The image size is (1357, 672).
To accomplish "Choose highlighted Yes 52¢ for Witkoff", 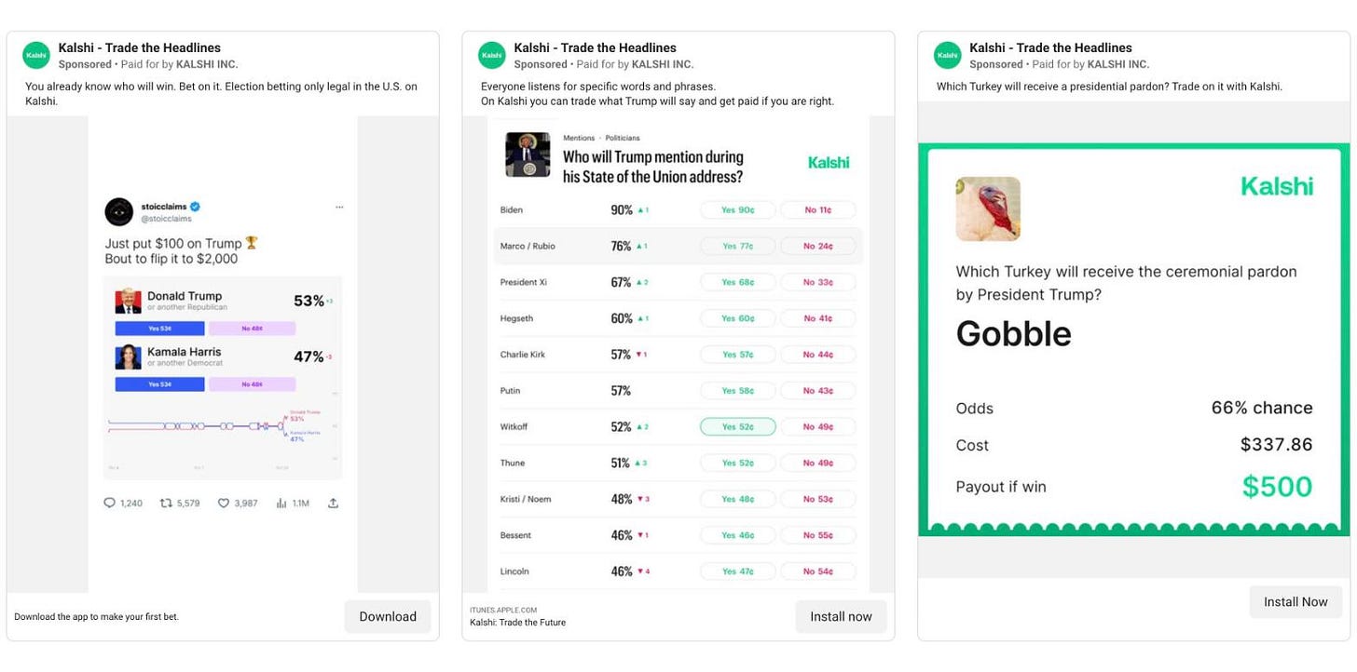I will [x=737, y=427].
